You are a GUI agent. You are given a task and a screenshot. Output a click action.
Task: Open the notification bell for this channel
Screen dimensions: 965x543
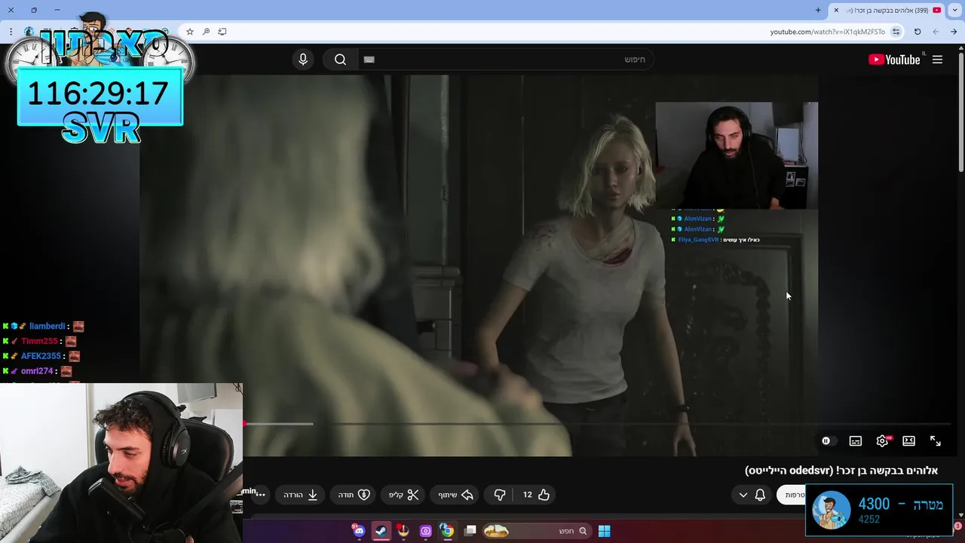[x=760, y=495]
